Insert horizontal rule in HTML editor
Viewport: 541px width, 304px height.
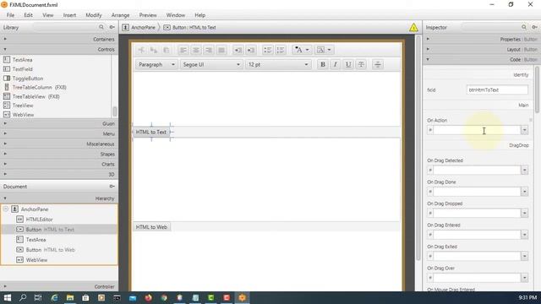point(378,64)
